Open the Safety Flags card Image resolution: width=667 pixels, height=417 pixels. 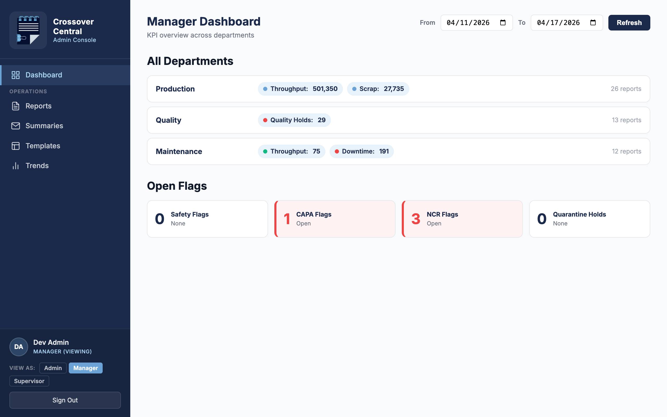pyautogui.click(x=208, y=219)
